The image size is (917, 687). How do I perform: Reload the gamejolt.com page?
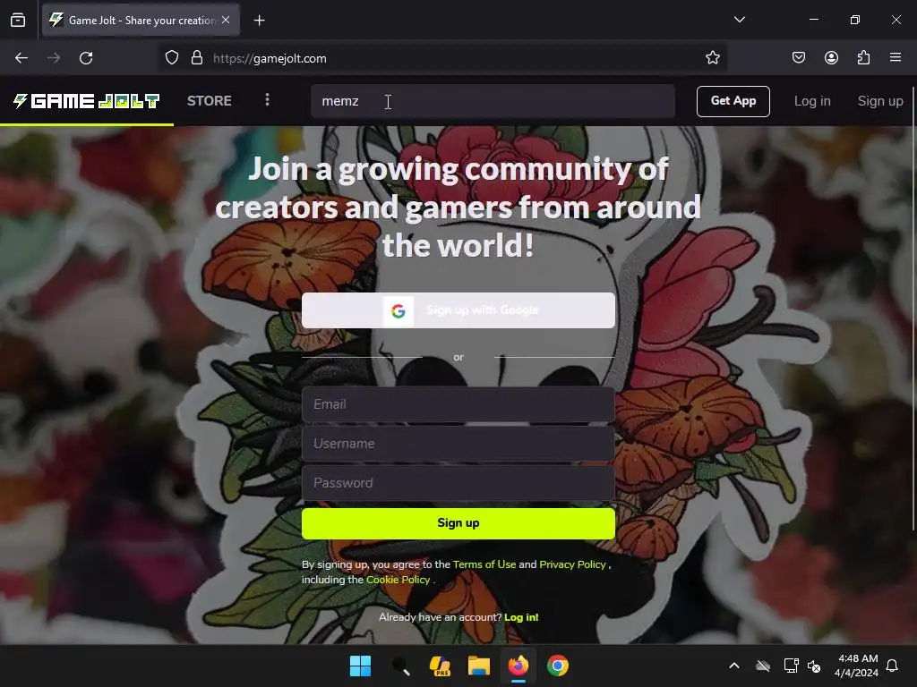(x=86, y=58)
